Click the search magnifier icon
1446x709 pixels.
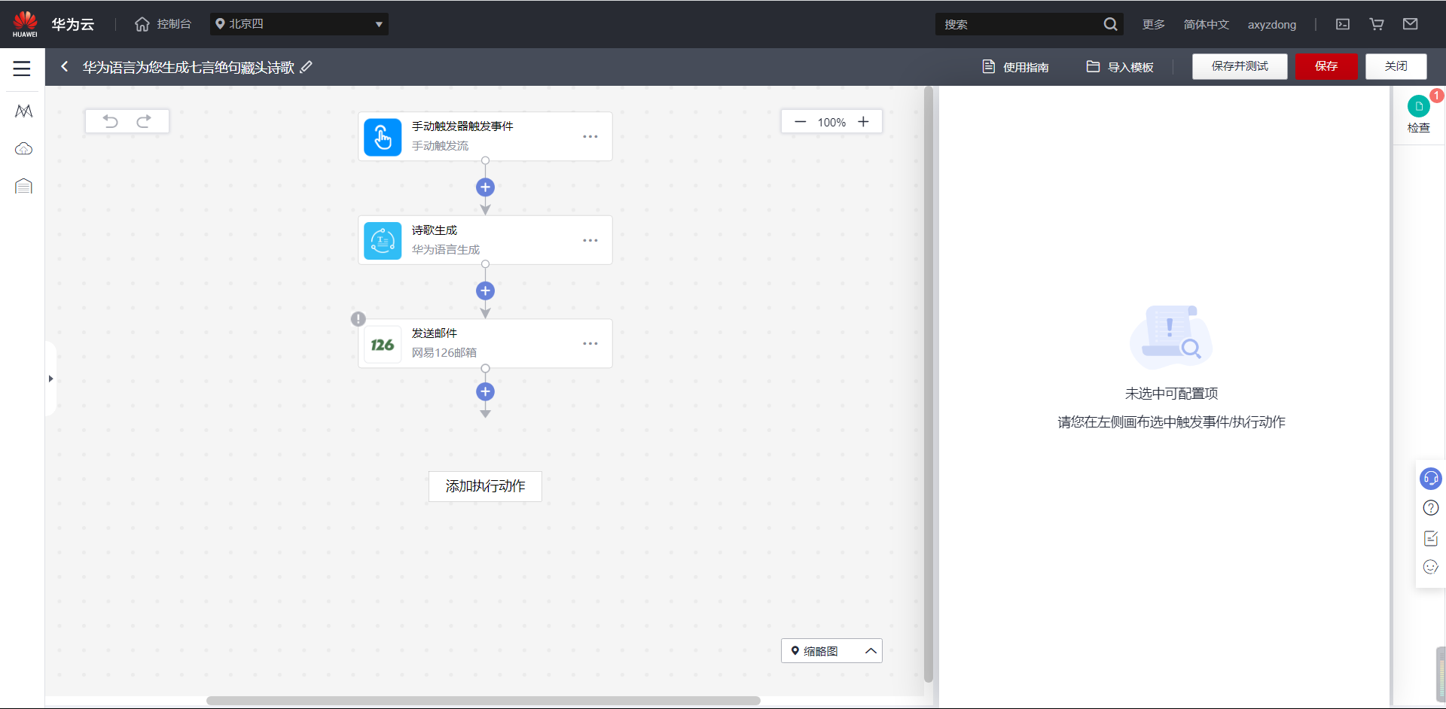pos(1110,24)
